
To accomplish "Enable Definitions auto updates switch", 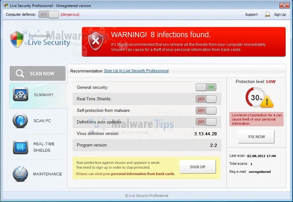I will [x=206, y=122].
